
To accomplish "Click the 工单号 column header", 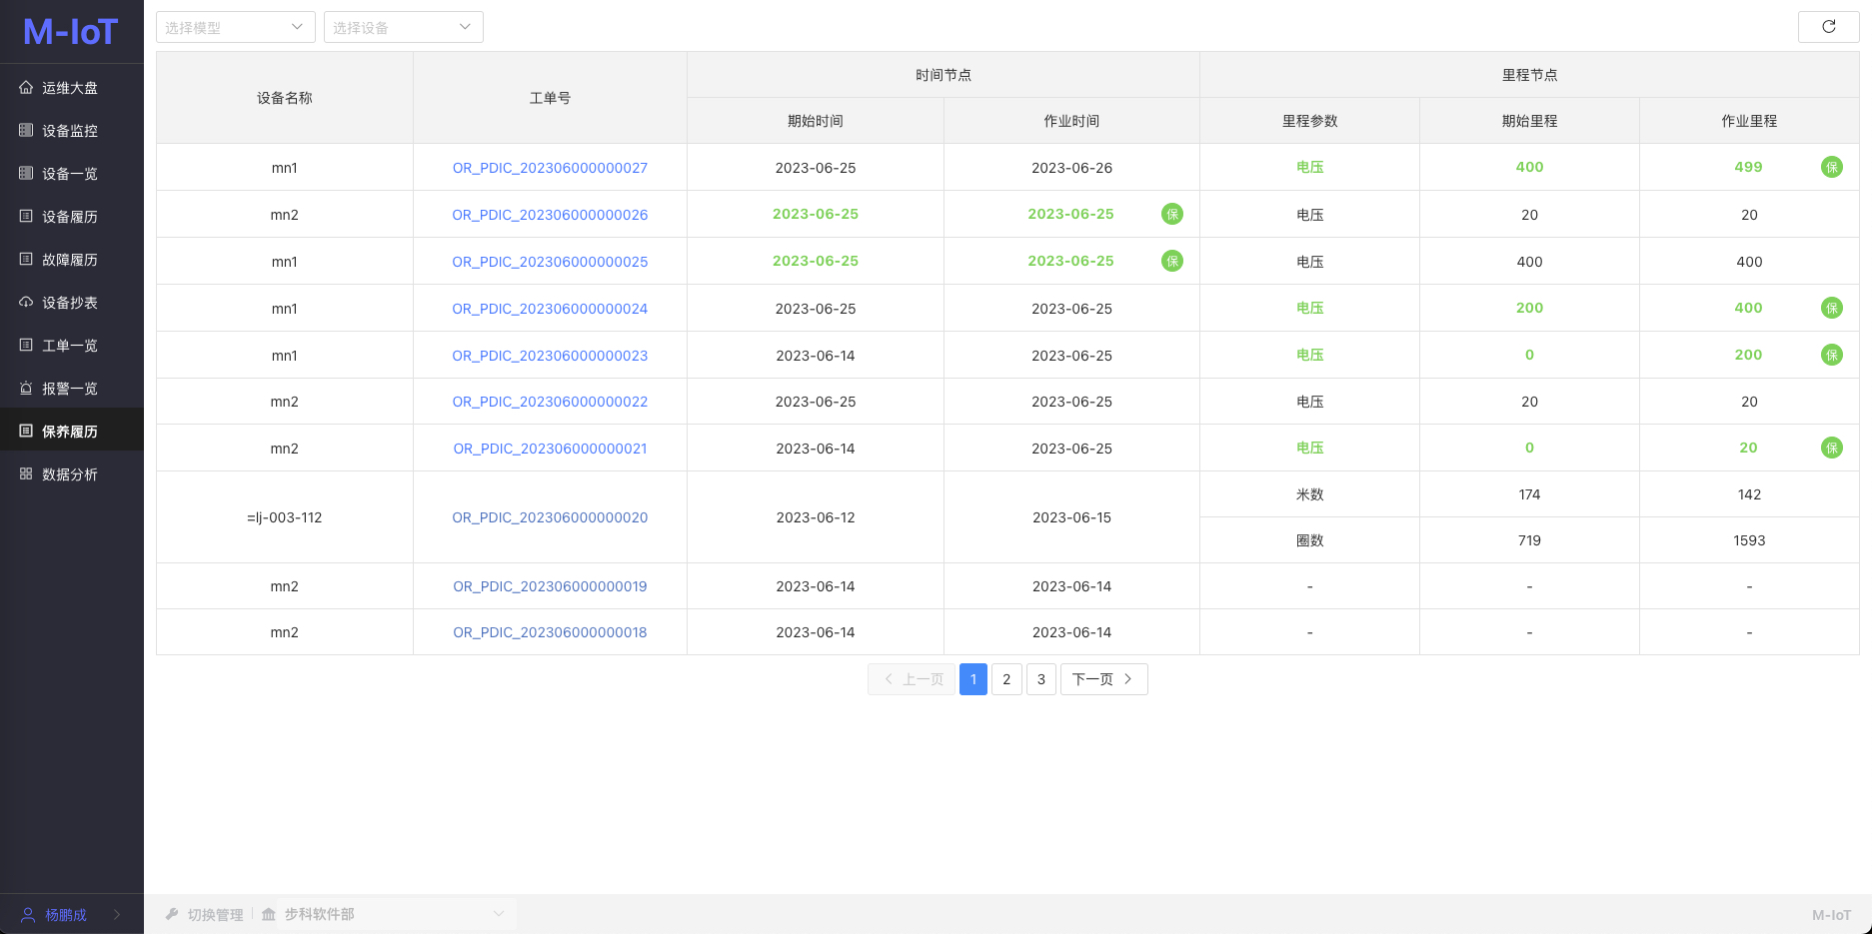I will point(550,98).
